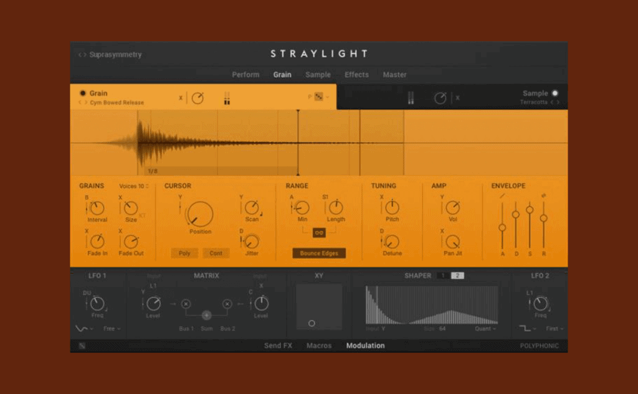
Task: Click the Range link chain icon
Action: click(x=319, y=233)
